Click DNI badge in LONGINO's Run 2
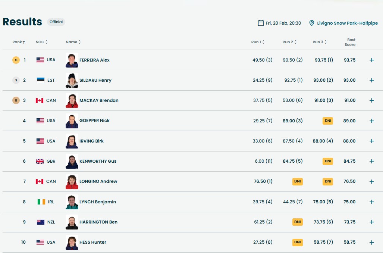The image size is (383, 253). coord(298,182)
